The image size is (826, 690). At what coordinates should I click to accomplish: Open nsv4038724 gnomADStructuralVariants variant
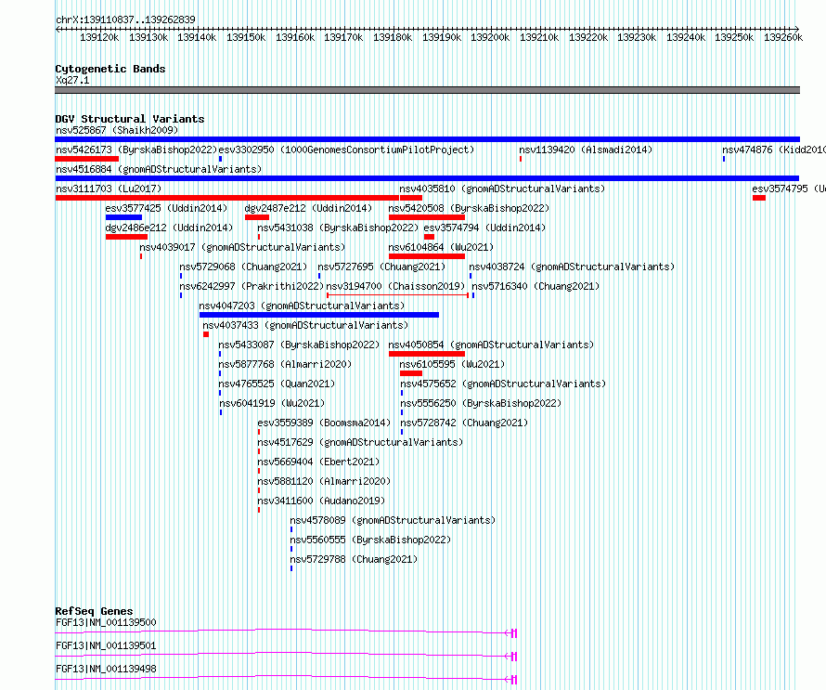pos(572,267)
